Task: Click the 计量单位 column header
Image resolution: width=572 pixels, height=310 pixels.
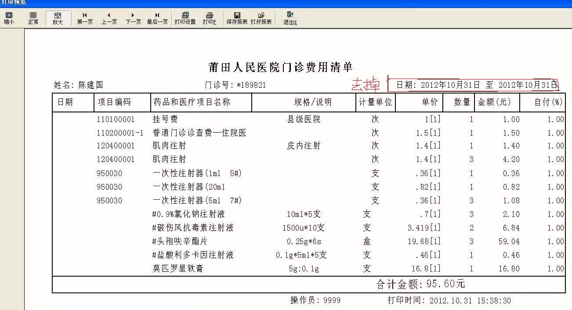Action: [x=375, y=102]
